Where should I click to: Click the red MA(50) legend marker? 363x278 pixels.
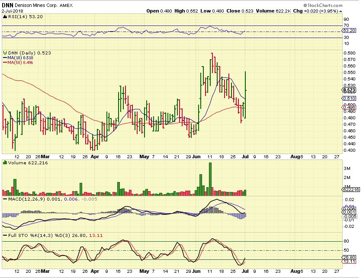click(x=5, y=63)
